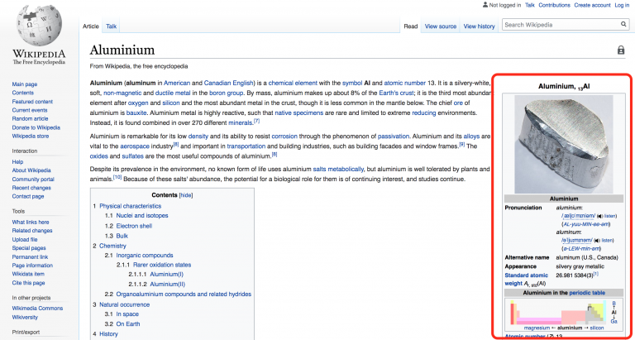The image size is (635, 340).
Task: Open Current events link
Action: point(30,110)
